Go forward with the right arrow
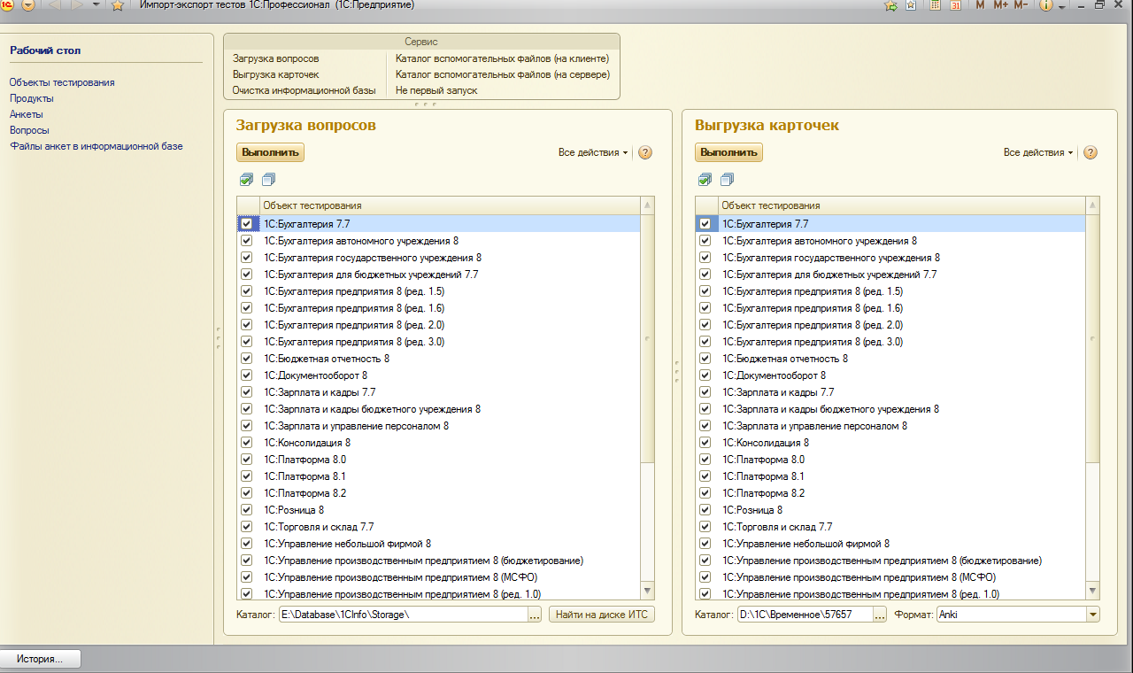 [77, 4]
